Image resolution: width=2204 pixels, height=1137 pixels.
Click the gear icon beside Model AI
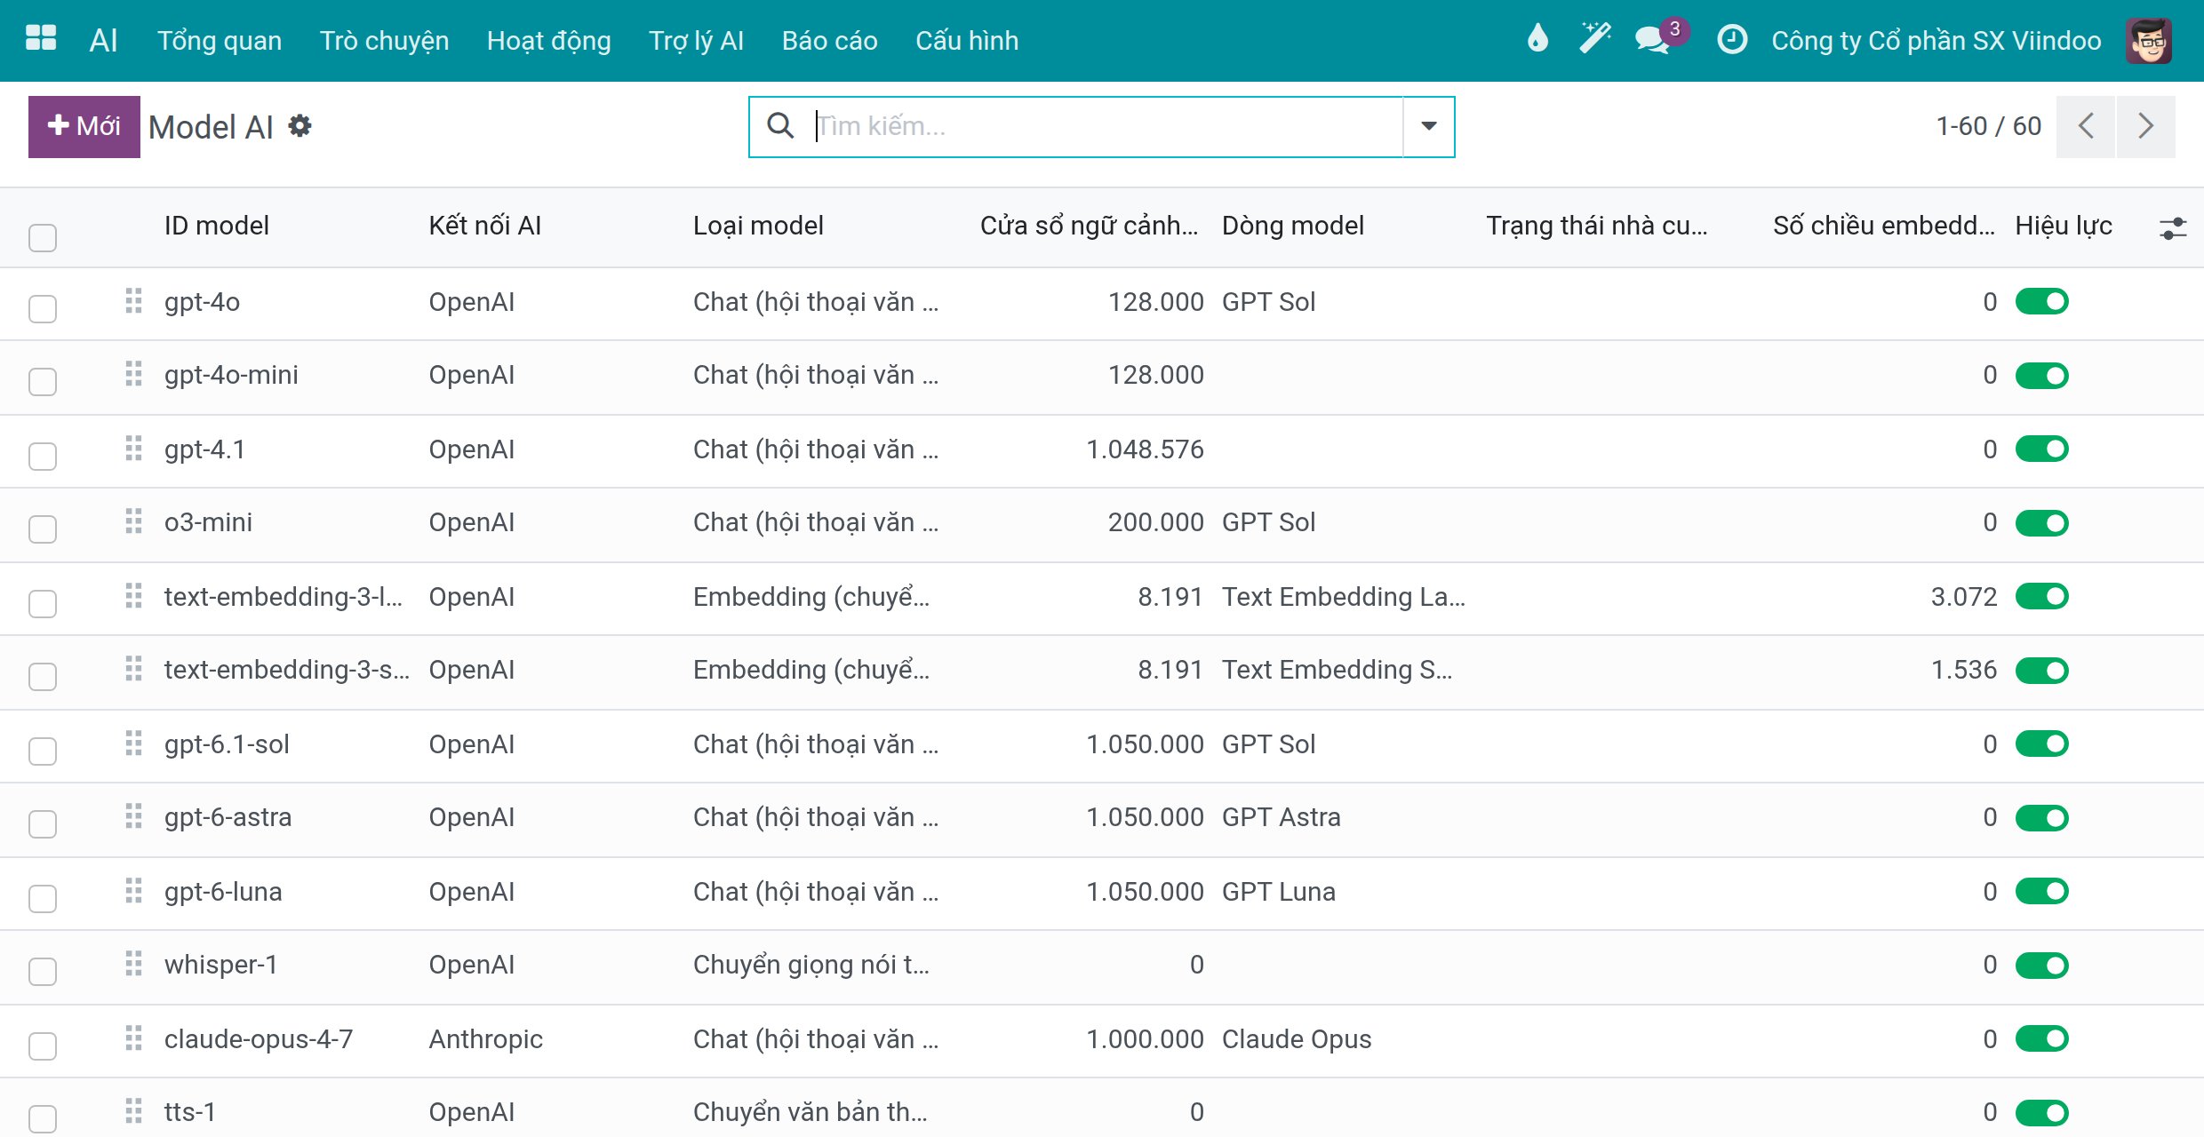click(x=300, y=126)
